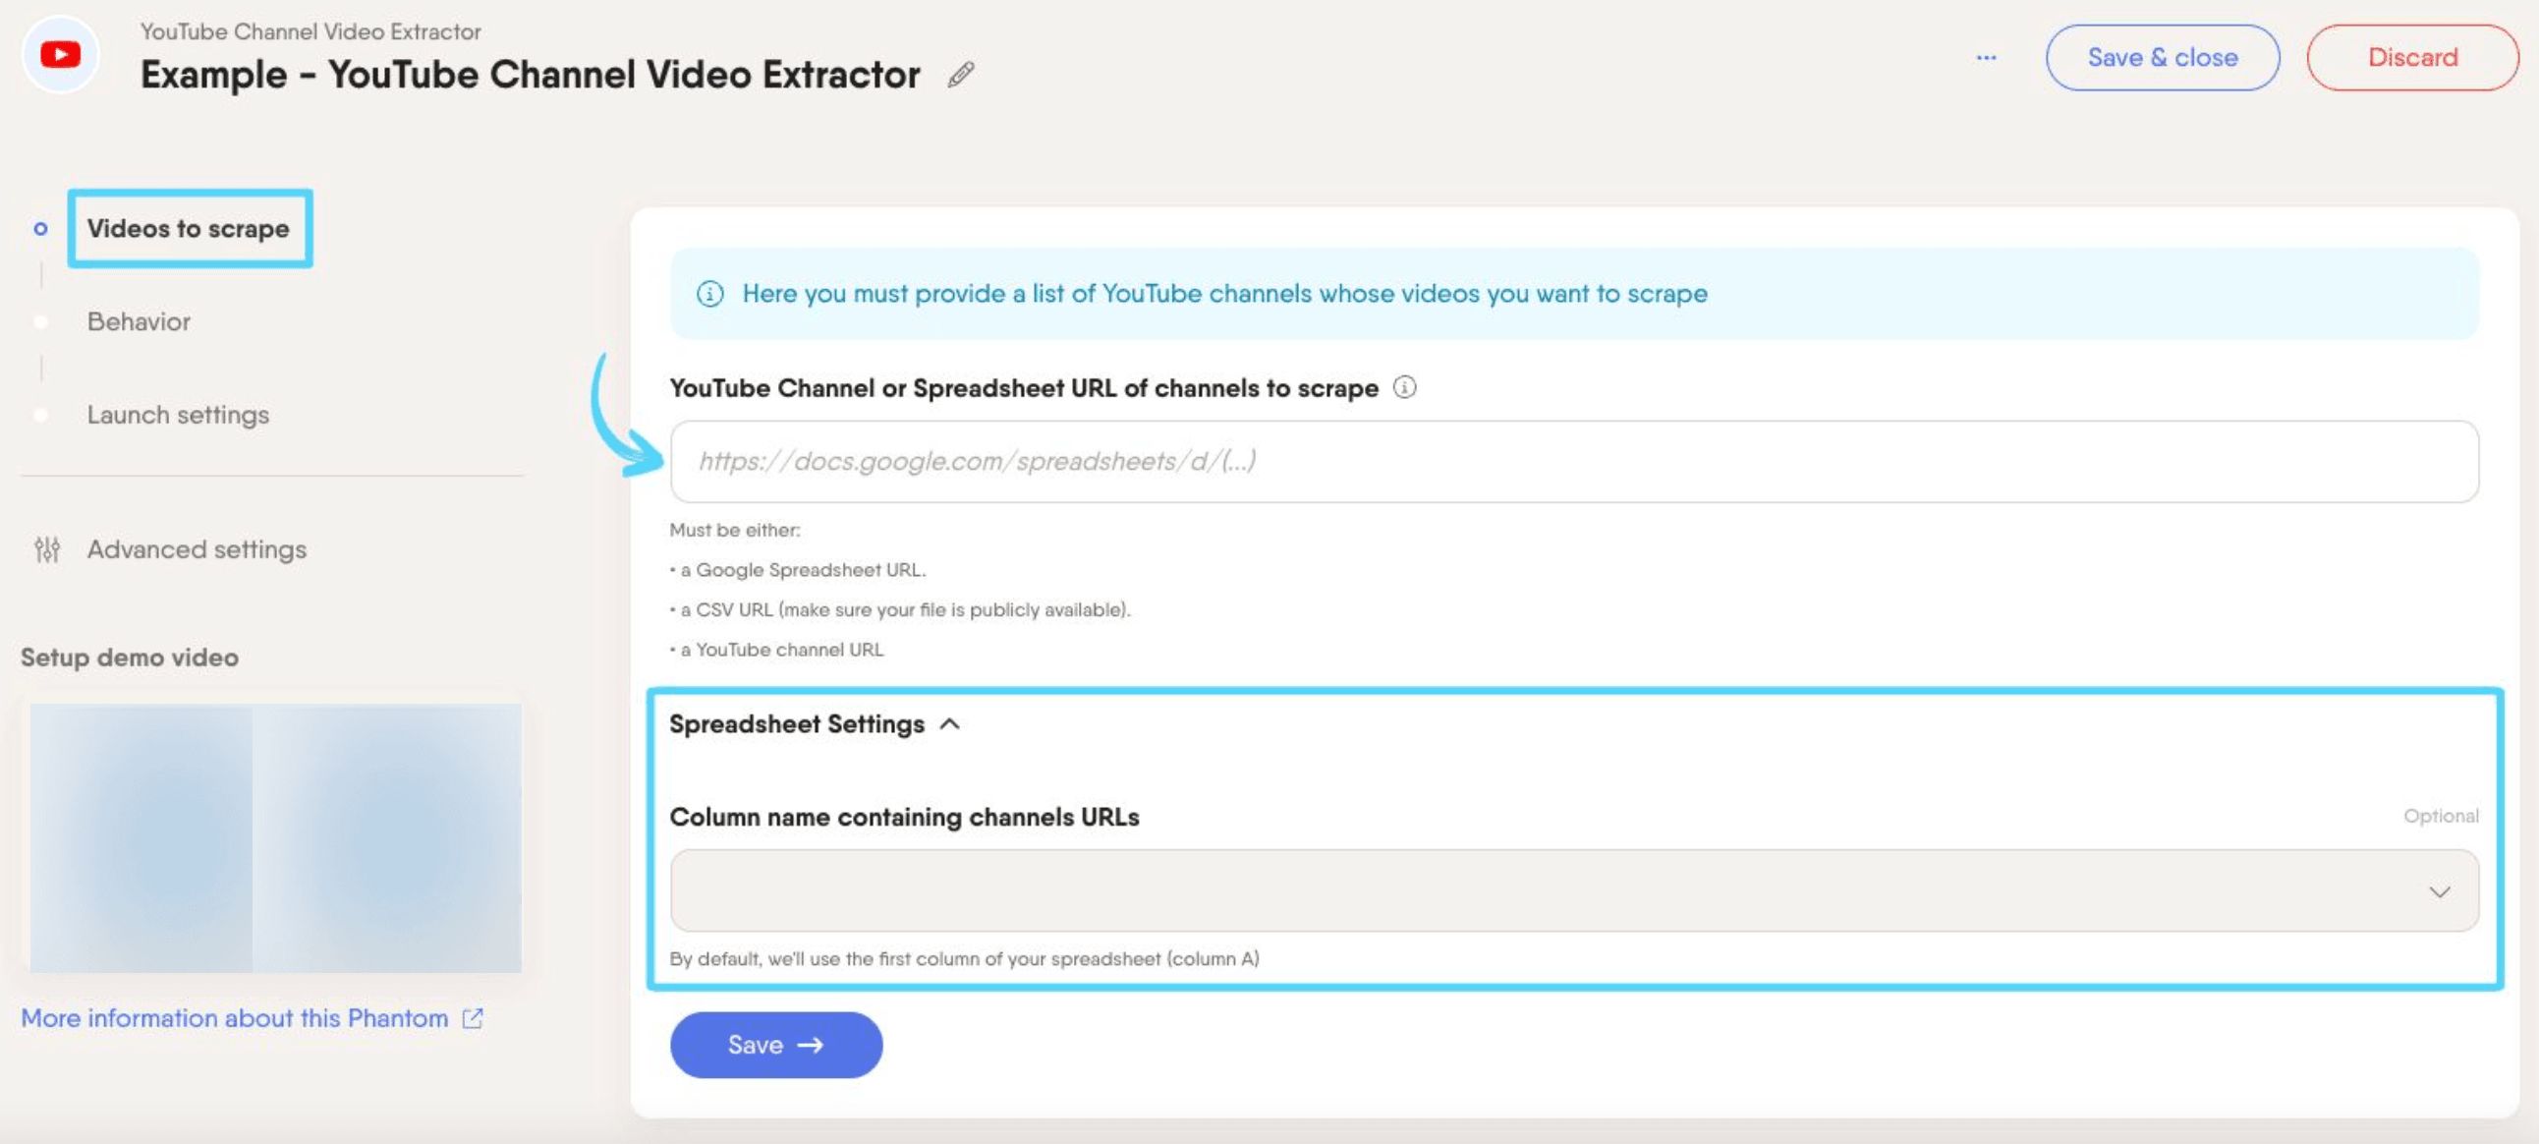Collapse the Spreadsheet Settings section
Image resolution: width=2539 pixels, height=1144 pixels.
click(815, 724)
